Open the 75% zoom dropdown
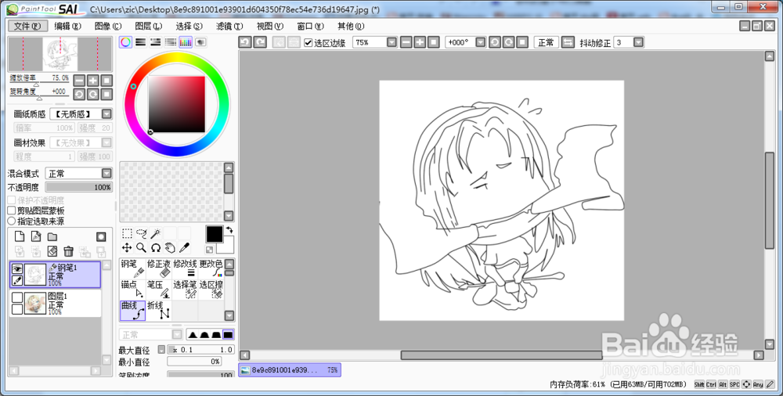783x396 pixels. 391,42
